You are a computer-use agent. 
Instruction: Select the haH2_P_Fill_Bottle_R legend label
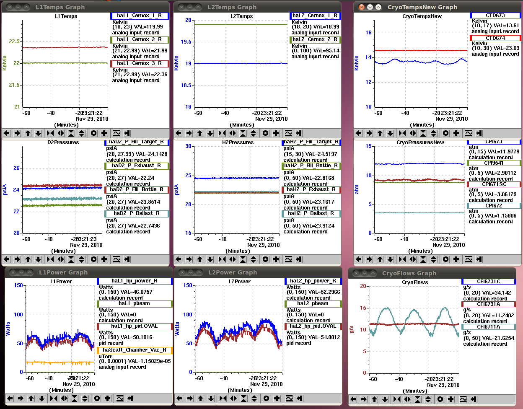click(x=311, y=166)
